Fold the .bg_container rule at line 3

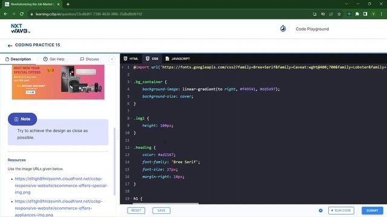click(x=131, y=82)
